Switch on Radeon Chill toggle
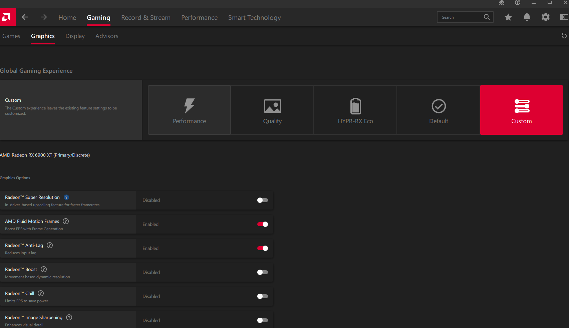This screenshot has height=328, width=569. [x=263, y=296]
